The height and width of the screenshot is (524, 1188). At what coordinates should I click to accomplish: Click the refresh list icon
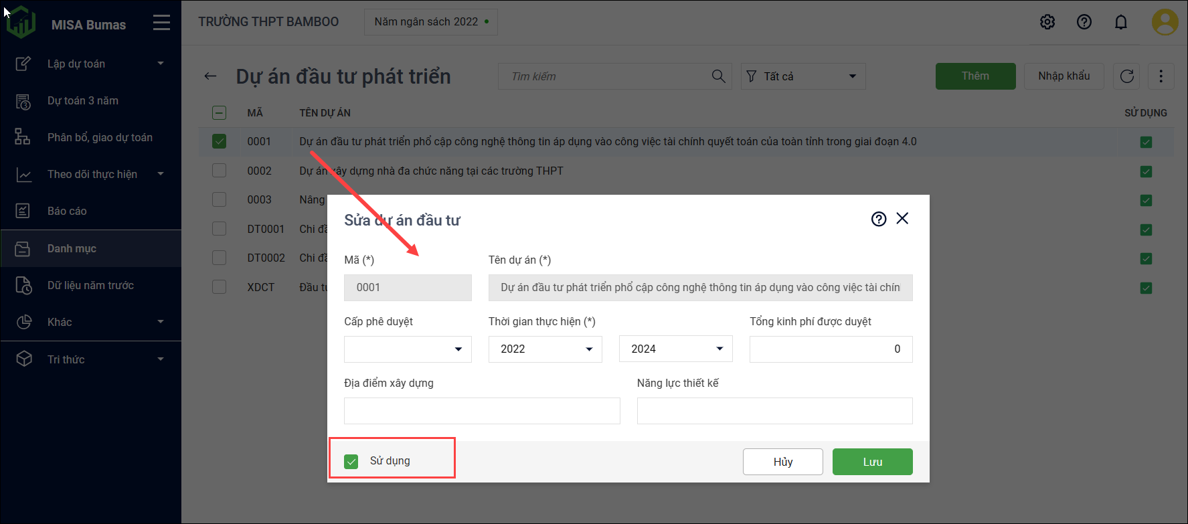1127,76
